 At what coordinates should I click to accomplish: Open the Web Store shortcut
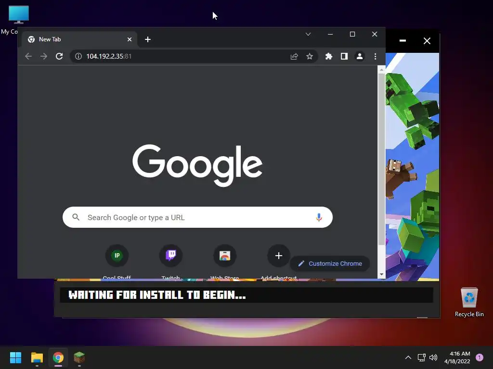click(x=224, y=256)
